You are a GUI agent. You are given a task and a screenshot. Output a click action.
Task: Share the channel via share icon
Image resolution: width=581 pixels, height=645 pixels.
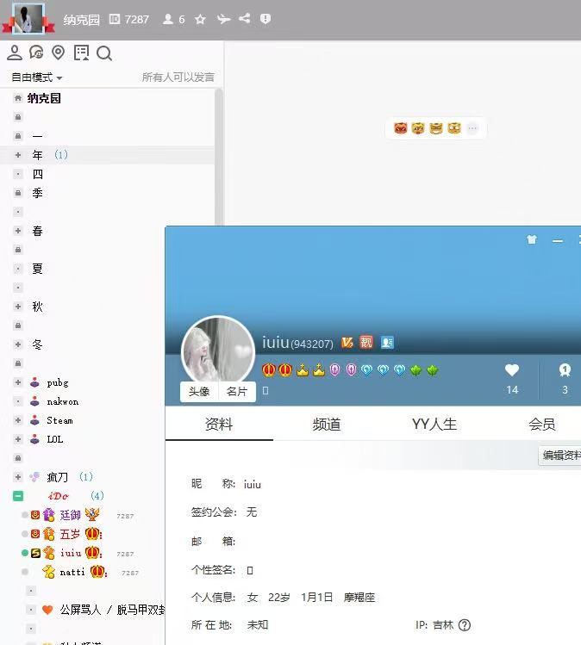coord(244,18)
